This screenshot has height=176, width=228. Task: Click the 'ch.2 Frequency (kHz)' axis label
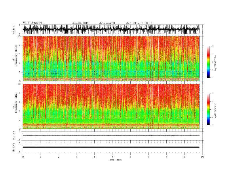[x=15, y=103]
